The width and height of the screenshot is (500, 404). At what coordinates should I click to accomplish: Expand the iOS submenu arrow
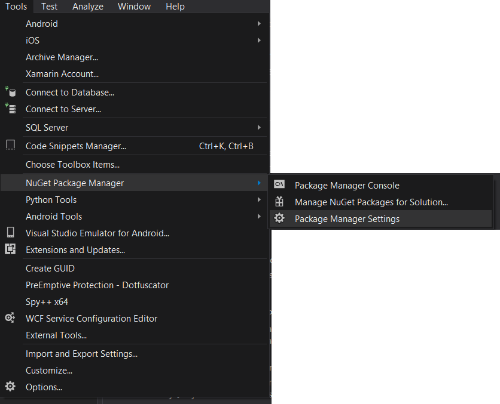tap(259, 41)
